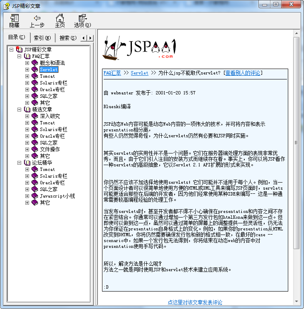Image resolution: width=304 pixels, height=309 pixels.
Task: Click the 点这里对该文章发表评论 link
Action: tap(195, 302)
